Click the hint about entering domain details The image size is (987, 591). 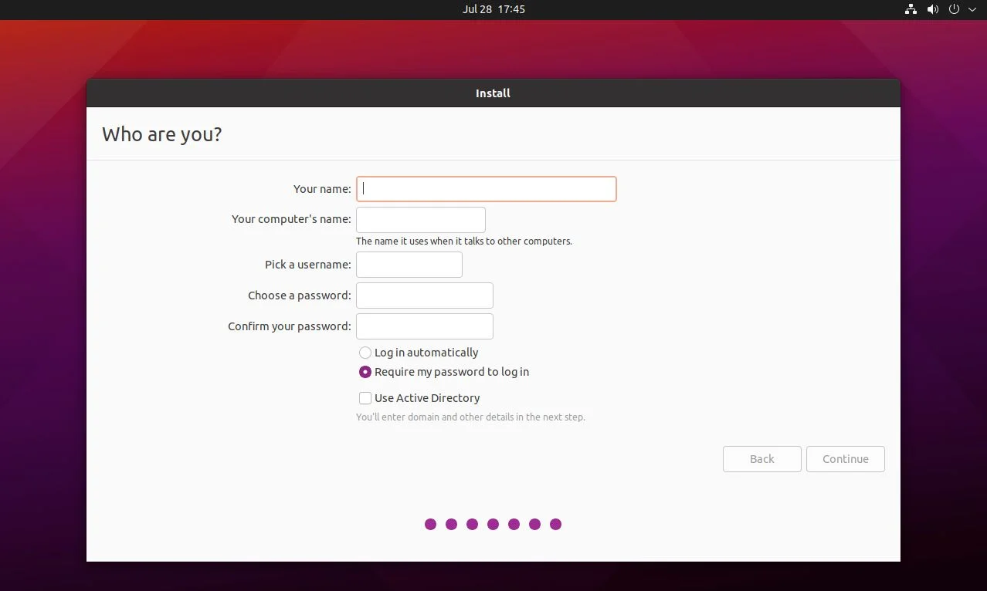click(x=470, y=417)
